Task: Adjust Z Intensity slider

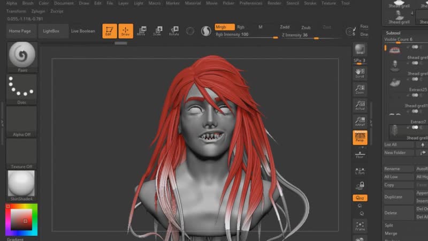Action: (x=311, y=35)
